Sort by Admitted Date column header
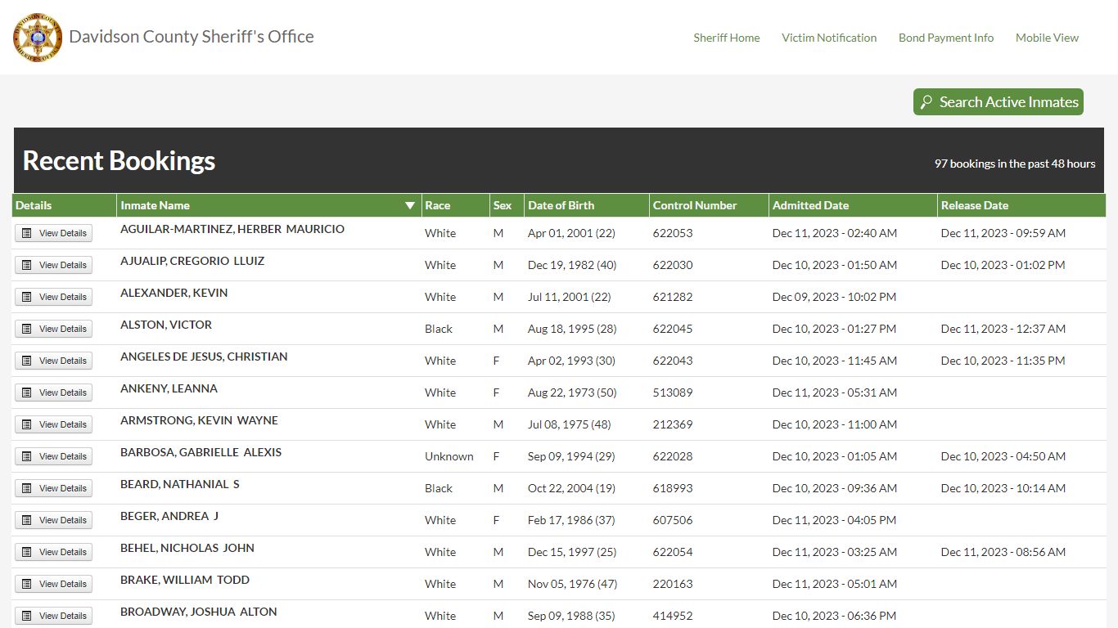The image size is (1118, 628). coord(853,205)
